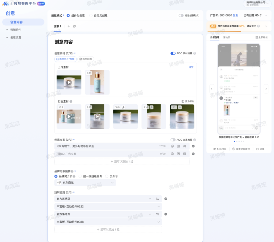This screenshot has width=274, height=242.
Task: Click the plus icon to add a creative tab
Action: (68, 26)
